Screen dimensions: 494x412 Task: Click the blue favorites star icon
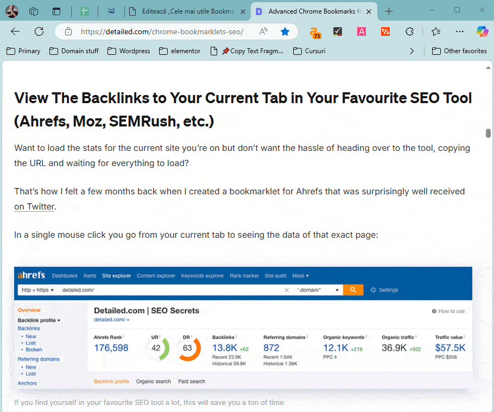click(285, 31)
